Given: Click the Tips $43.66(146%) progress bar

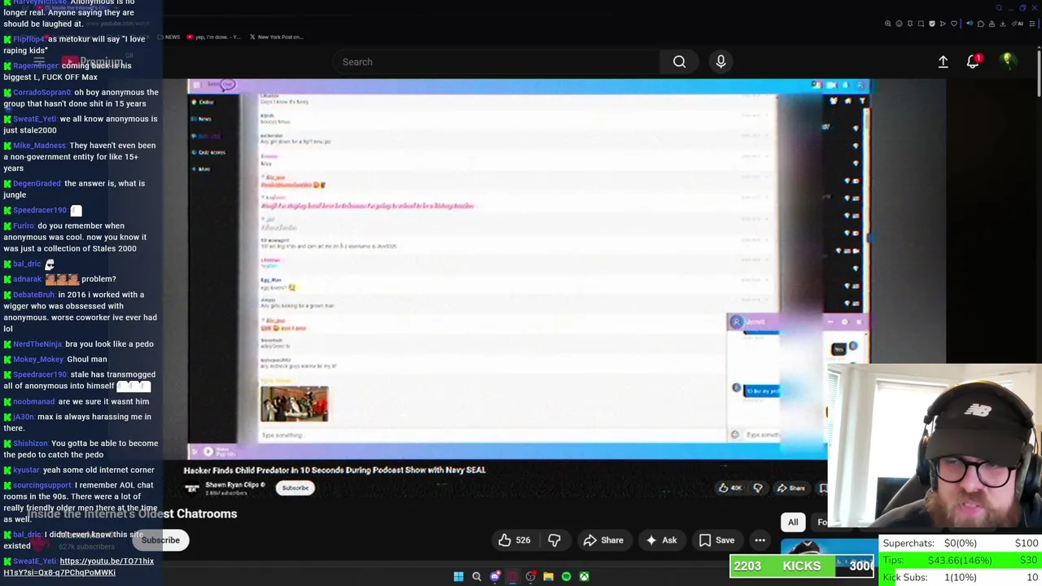Looking at the screenshot, I should (961, 560).
